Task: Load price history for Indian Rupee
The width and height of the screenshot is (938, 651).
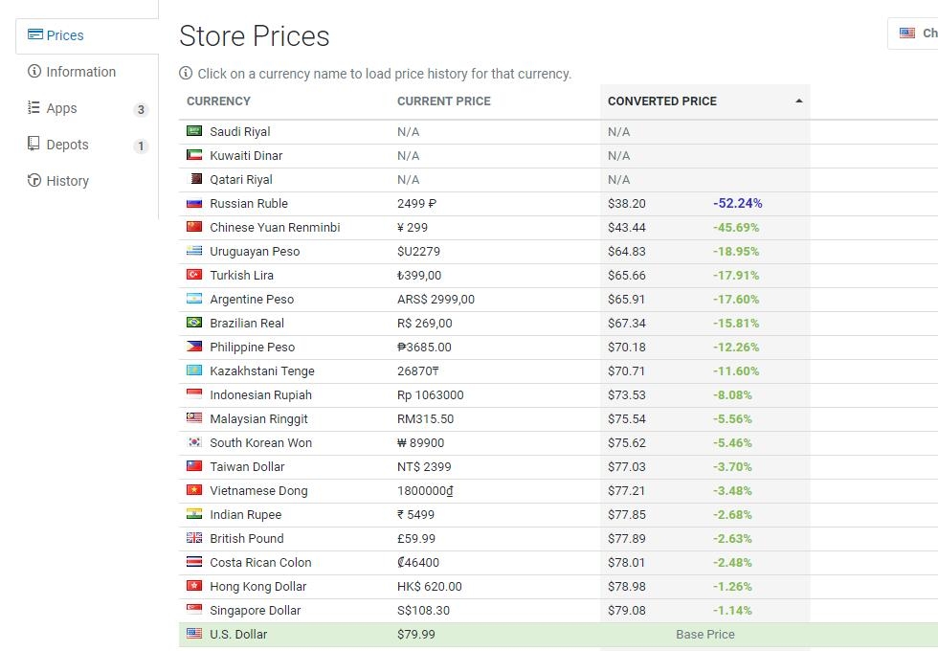Action: [245, 515]
